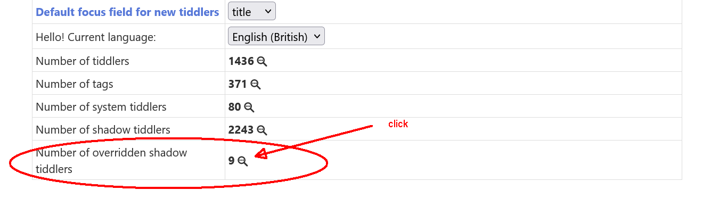Click the 'Number of shadow tiddlers' label
This screenshot has width=711, height=198.
[x=103, y=130]
